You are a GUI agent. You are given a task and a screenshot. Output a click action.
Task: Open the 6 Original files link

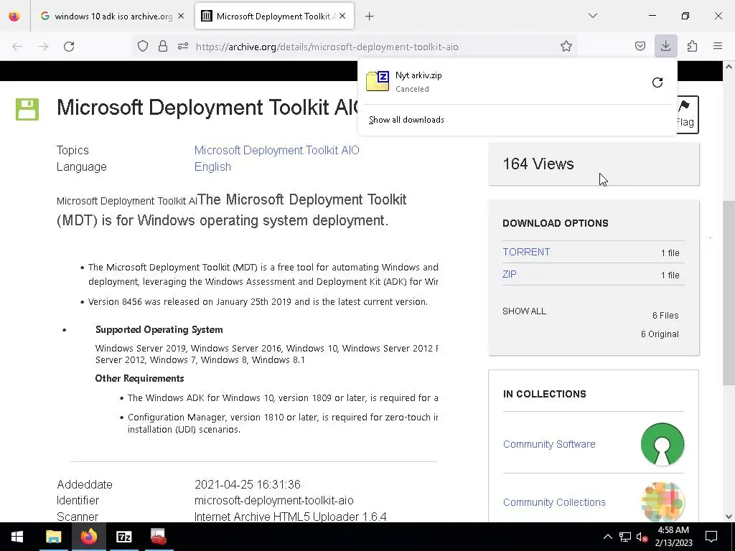(x=660, y=334)
